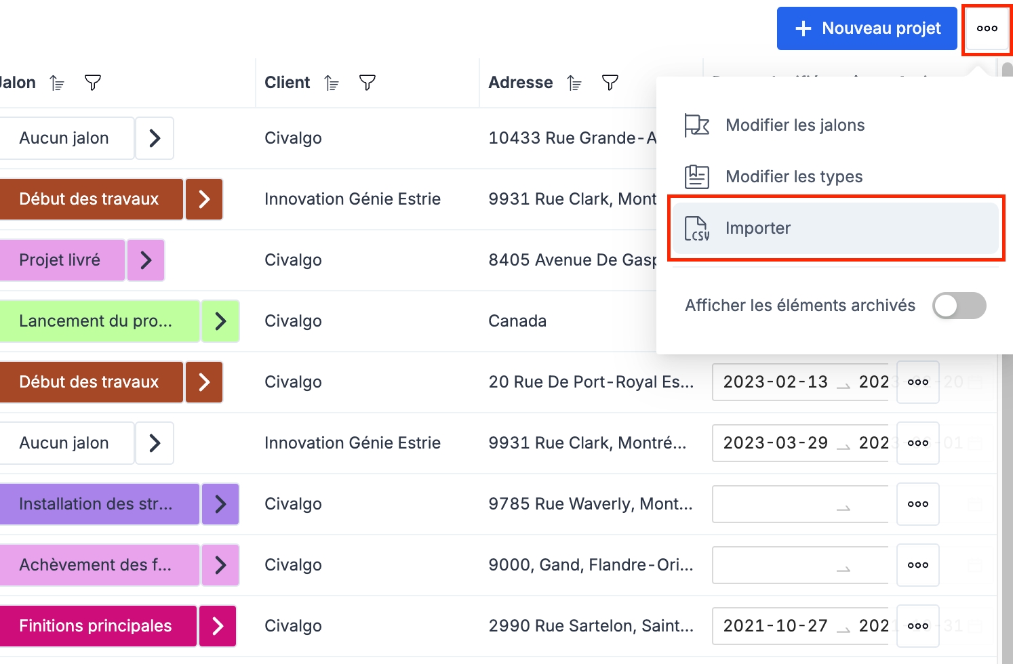
Task: Select Modifier les types menu option
Action: pos(793,177)
